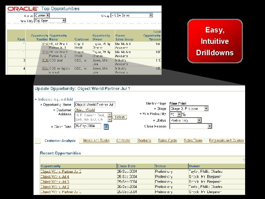Open the Object World Partner Jul 2 link

point(61,171)
